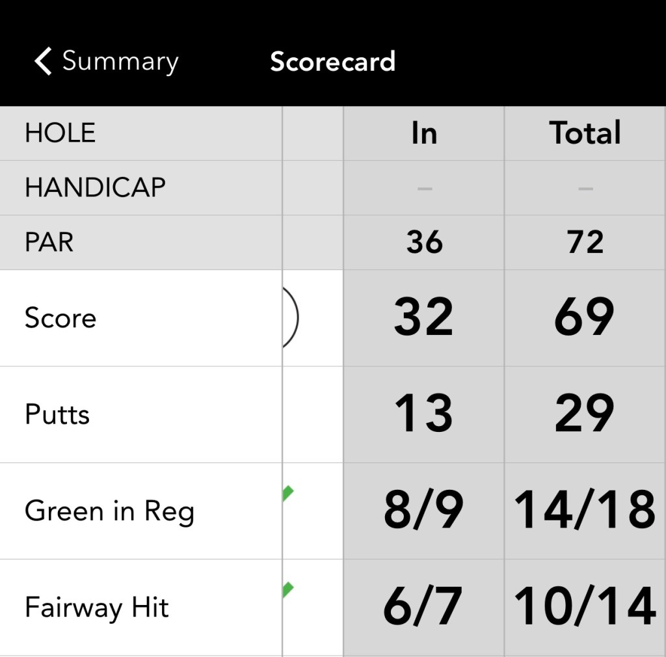
Task: Tap the Score row label
Action: 60,318
